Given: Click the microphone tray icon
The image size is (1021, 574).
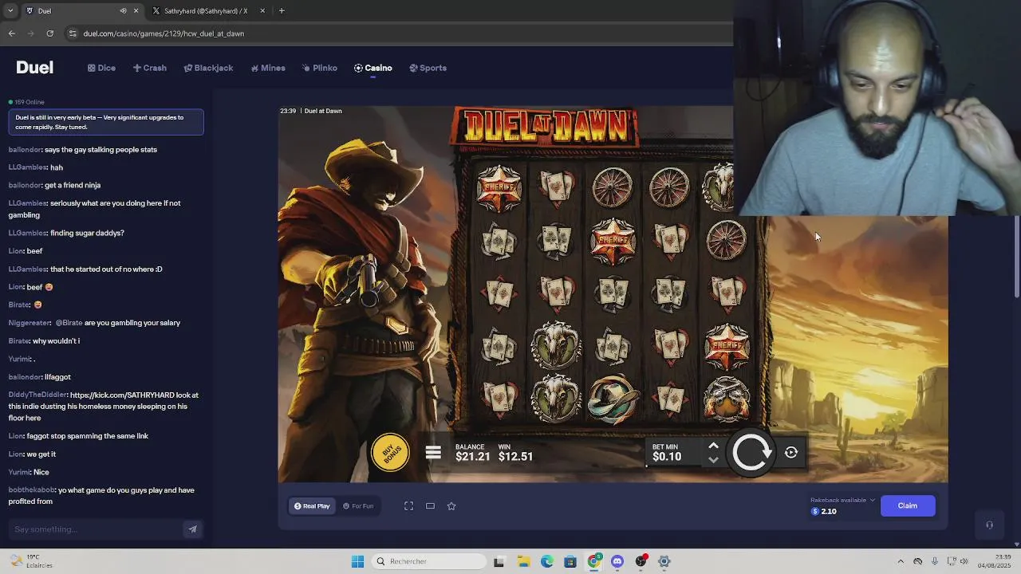Looking at the screenshot, I should point(935,561).
